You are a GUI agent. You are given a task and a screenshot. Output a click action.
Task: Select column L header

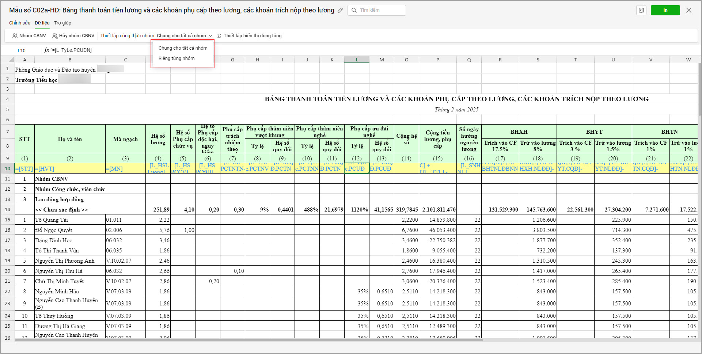(357, 60)
